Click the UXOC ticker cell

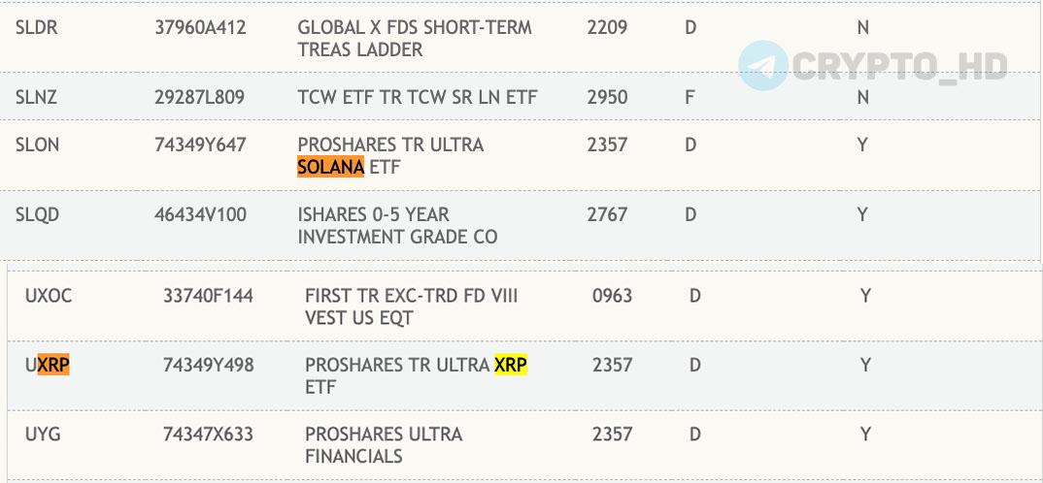tap(49, 296)
